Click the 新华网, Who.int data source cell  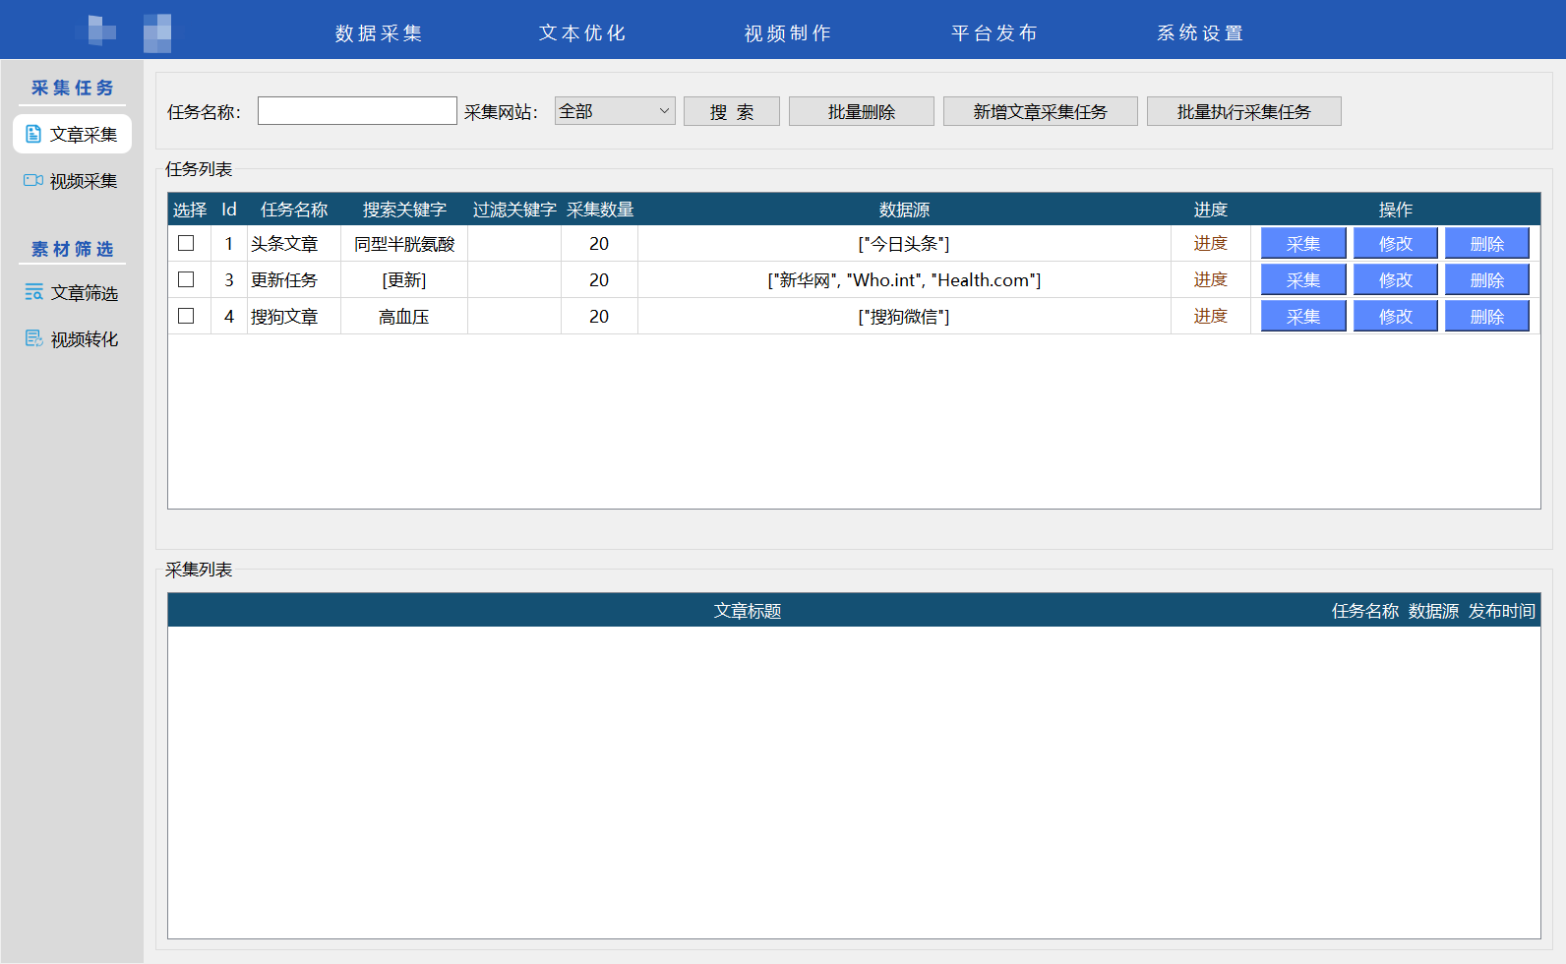click(x=904, y=280)
